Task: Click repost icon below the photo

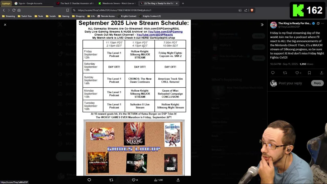Action: (x=111, y=180)
